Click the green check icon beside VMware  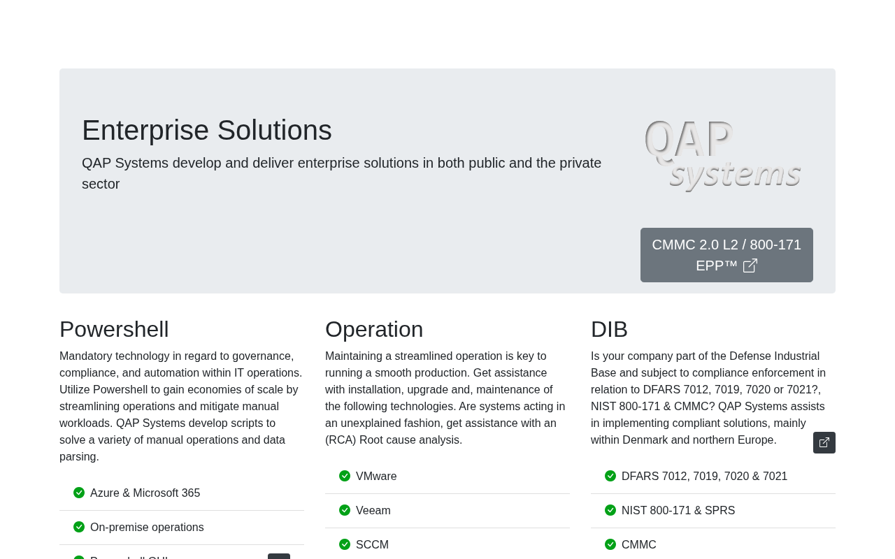coord(345,476)
